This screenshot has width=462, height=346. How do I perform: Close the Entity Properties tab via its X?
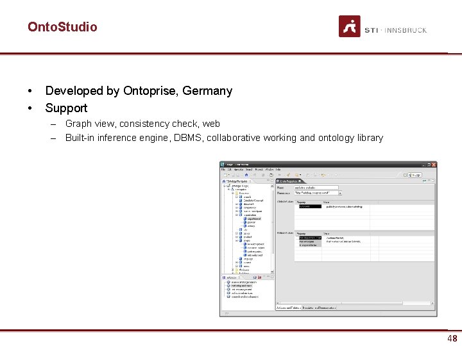[300, 181]
